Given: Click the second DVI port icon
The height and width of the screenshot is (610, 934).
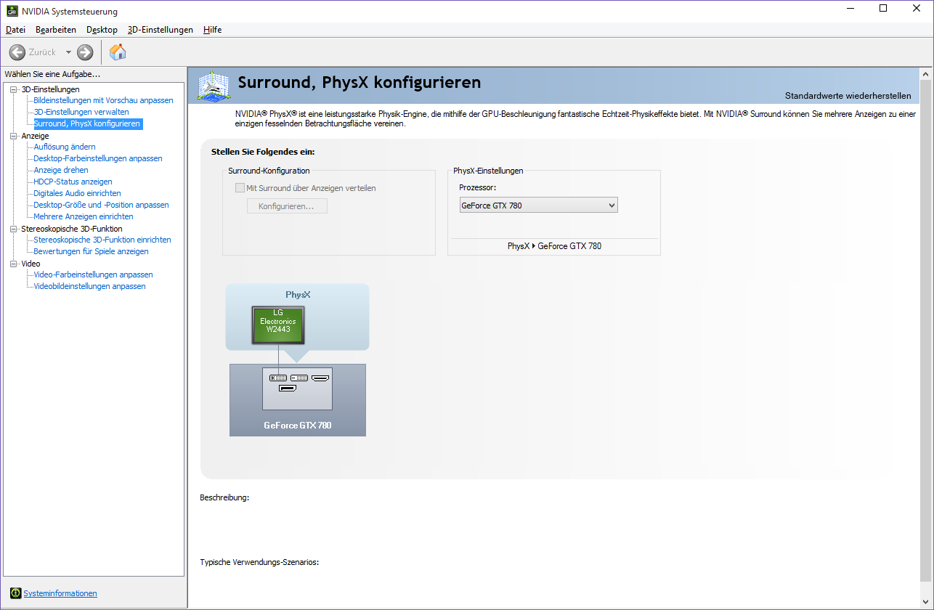Looking at the screenshot, I should [299, 378].
